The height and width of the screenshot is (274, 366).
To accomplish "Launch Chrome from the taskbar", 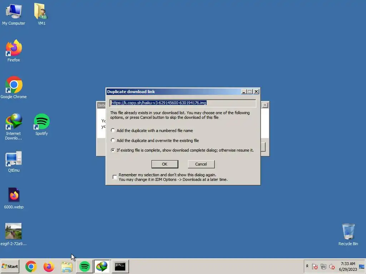I will coord(31,266).
